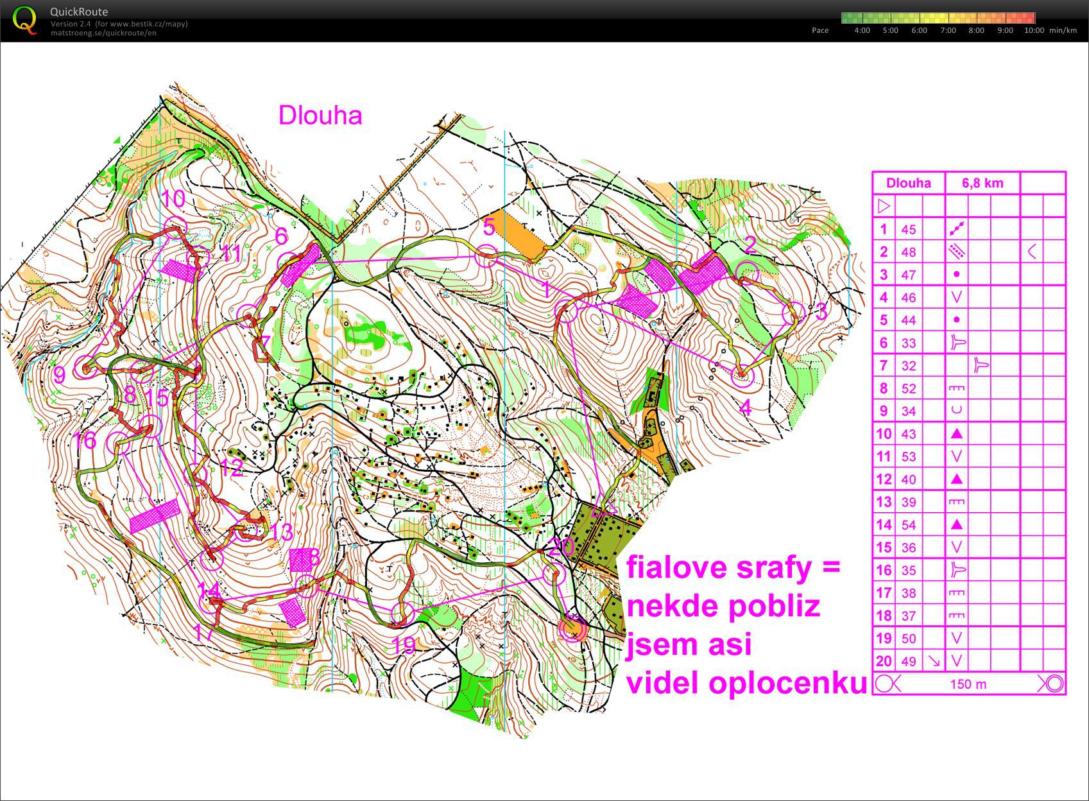The width and height of the screenshot is (1089, 801).
Task: Select control circle 5 on the map
Action: 486,257
